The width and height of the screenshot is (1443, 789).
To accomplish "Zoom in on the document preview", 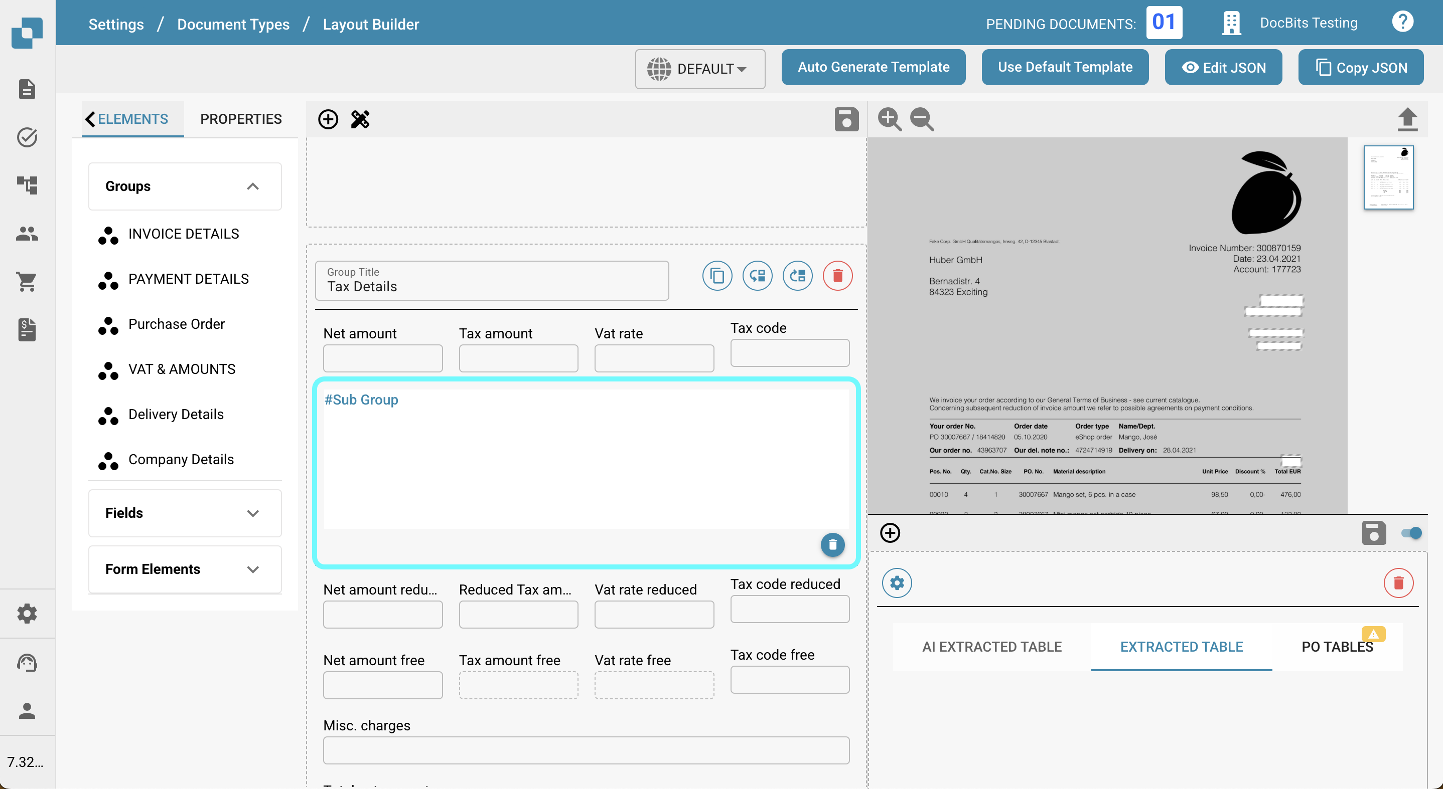I will (x=889, y=119).
